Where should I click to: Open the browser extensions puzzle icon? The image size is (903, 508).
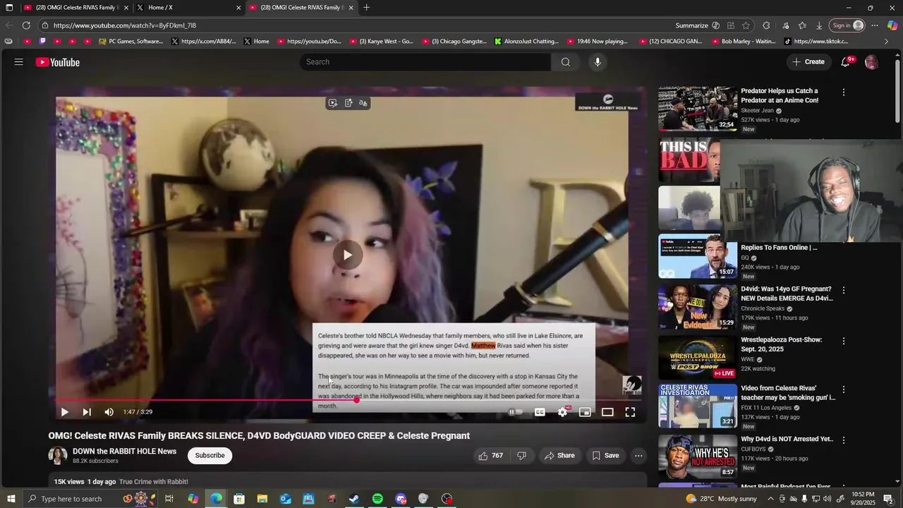[766, 25]
